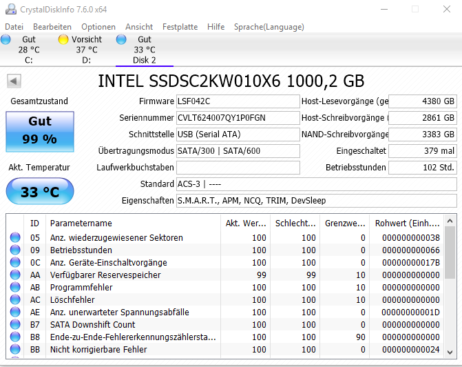462x367 pixels.
Task: Click the Seriennummer field
Action: pos(238,118)
